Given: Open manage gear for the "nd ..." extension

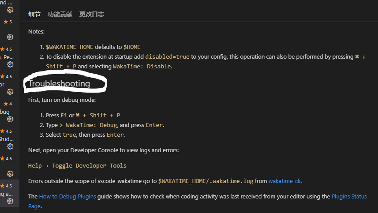Looking at the screenshot, I should click(x=10, y=10).
